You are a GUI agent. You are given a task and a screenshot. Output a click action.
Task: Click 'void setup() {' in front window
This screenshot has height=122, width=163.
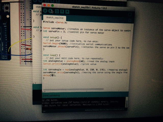[52, 37]
